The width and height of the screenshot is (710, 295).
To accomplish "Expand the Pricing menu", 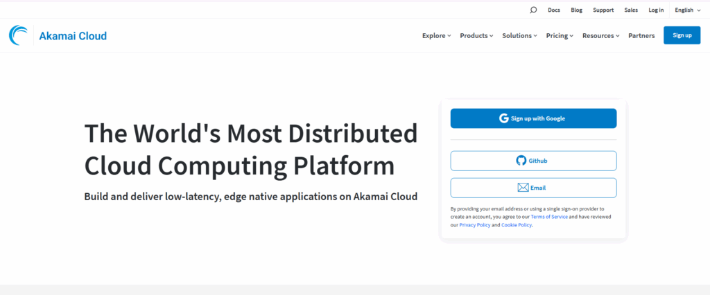I will point(560,36).
